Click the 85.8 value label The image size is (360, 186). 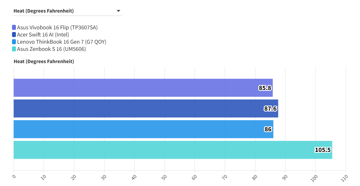pos(265,88)
